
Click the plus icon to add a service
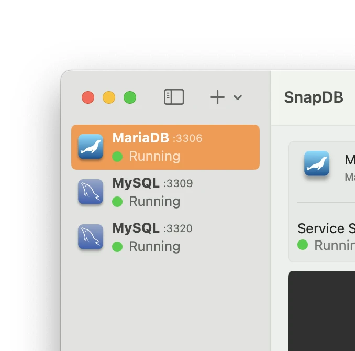pyautogui.click(x=217, y=97)
